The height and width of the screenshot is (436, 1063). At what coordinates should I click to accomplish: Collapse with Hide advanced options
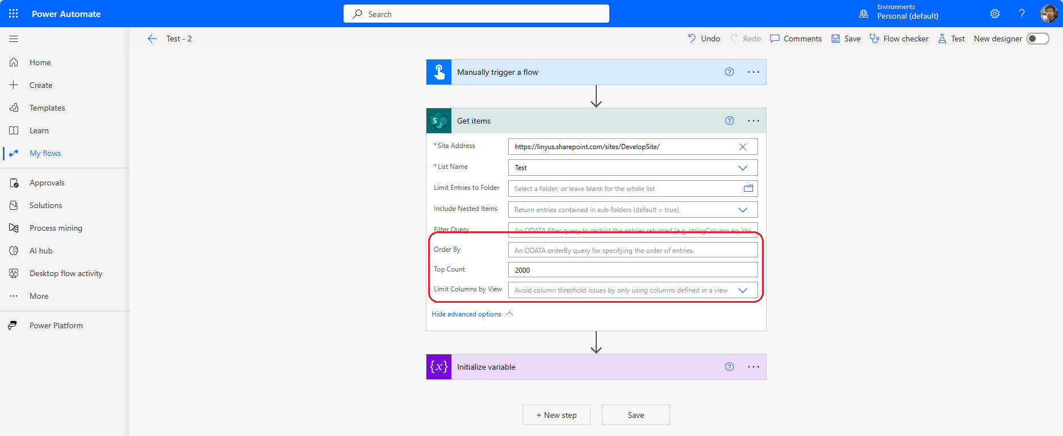click(472, 314)
